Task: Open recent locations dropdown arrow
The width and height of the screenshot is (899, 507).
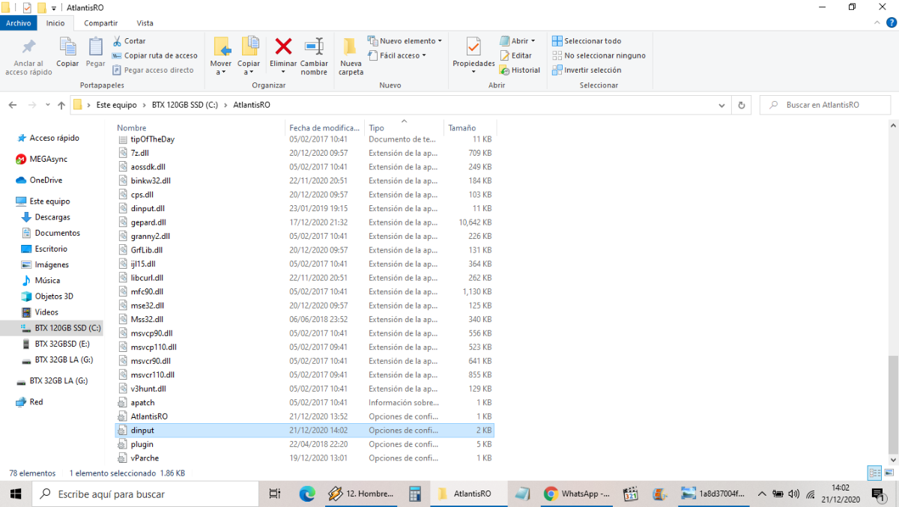Action: pos(48,105)
